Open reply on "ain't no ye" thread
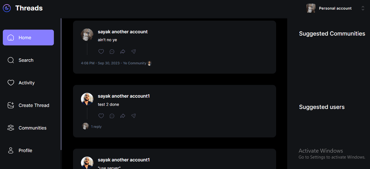The height and width of the screenshot is (169, 370). 112,51
